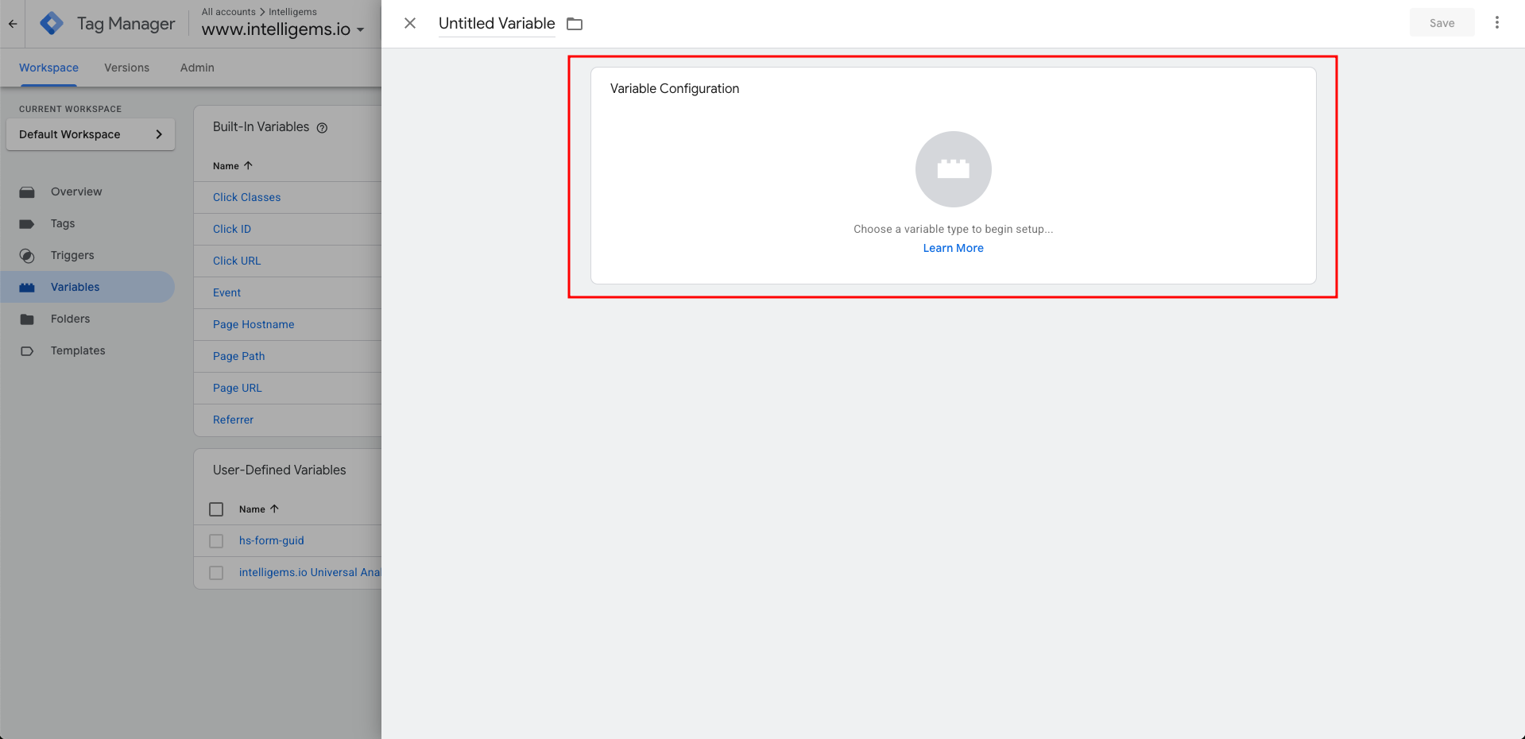This screenshot has height=739, width=1525.
Task: Check the hs-form-guid variable checkbox
Action: click(x=216, y=541)
